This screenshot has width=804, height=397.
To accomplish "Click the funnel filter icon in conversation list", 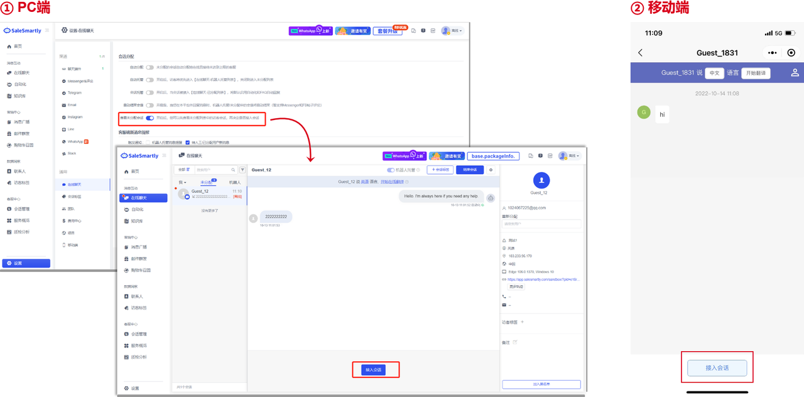I will coord(242,170).
